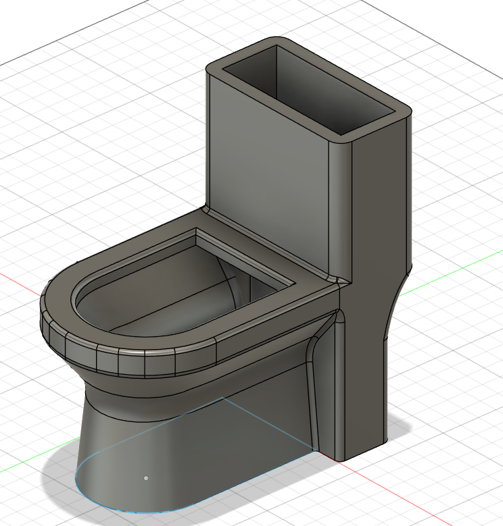This screenshot has width=503, height=526.
Task: Select the white sketch point near the base
Action: click(x=146, y=478)
